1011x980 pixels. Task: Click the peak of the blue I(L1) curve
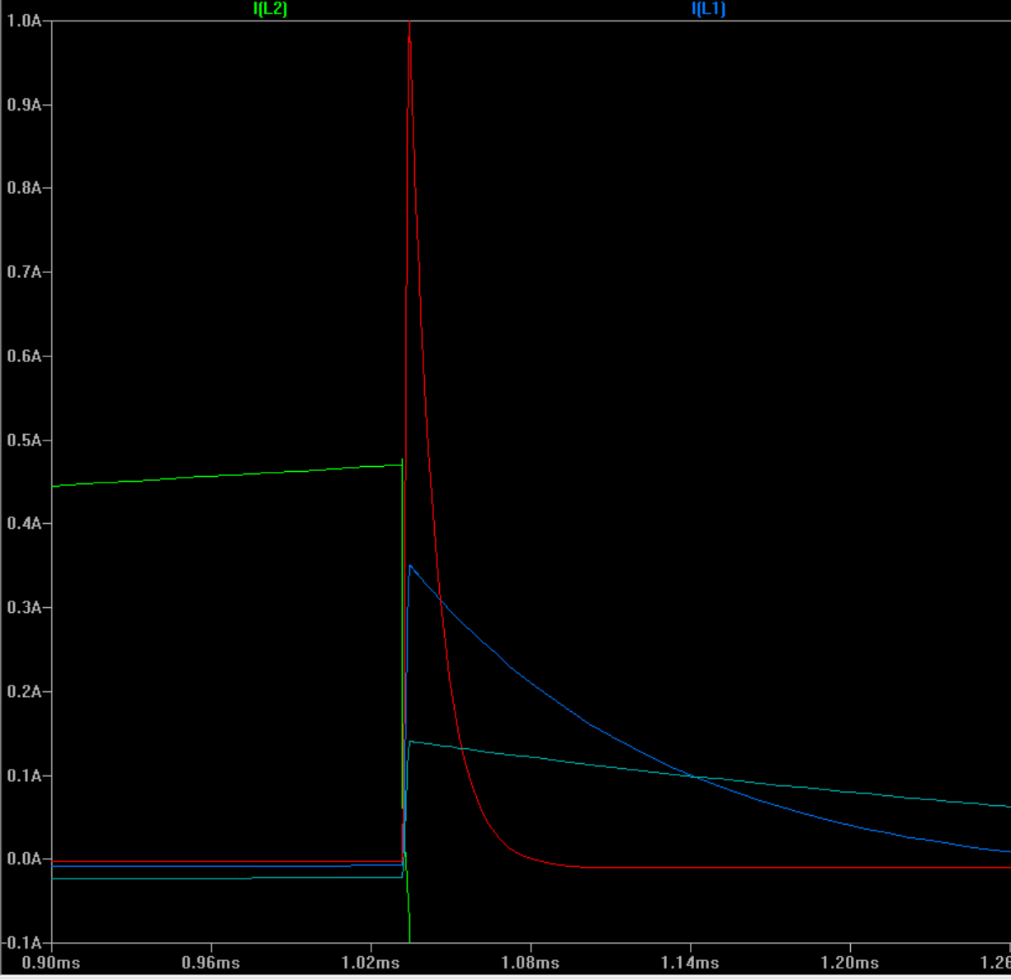click(410, 566)
